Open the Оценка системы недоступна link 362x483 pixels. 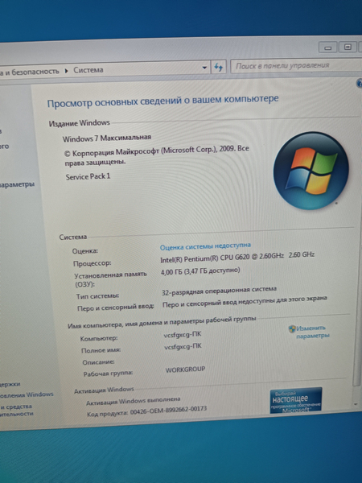coord(205,246)
